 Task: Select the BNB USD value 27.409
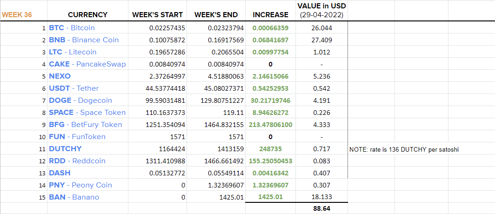pos(321,40)
